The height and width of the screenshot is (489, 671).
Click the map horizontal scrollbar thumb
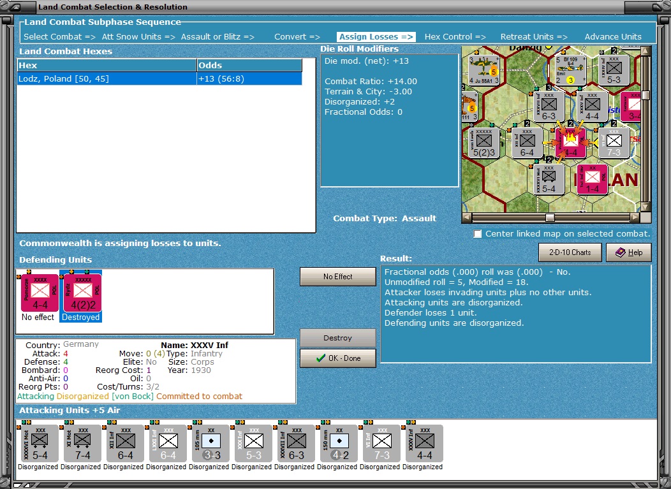click(x=550, y=218)
